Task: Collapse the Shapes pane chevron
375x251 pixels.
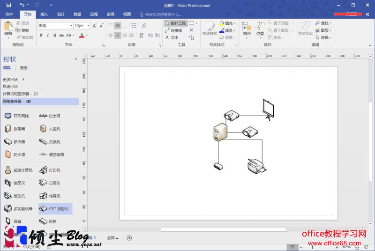Action: pos(76,59)
